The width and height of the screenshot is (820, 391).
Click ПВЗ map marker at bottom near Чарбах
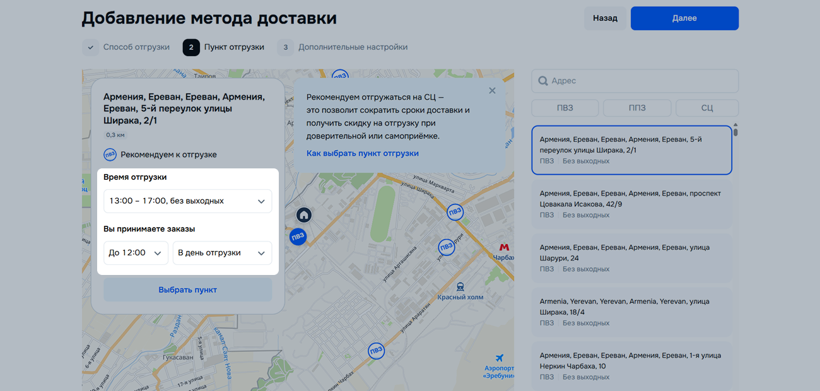click(376, 351)
